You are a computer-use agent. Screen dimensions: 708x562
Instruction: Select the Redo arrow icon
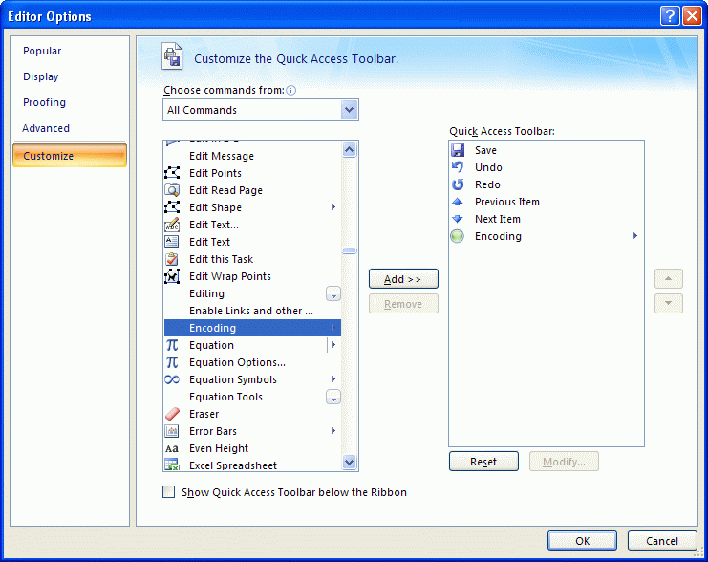458,184
